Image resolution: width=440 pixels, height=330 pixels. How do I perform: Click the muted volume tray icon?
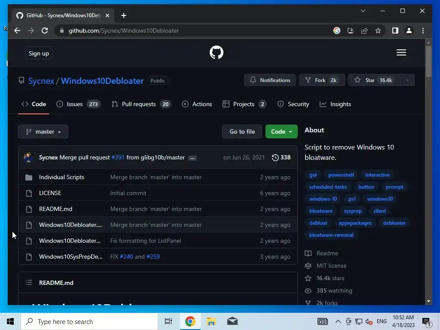369,321
